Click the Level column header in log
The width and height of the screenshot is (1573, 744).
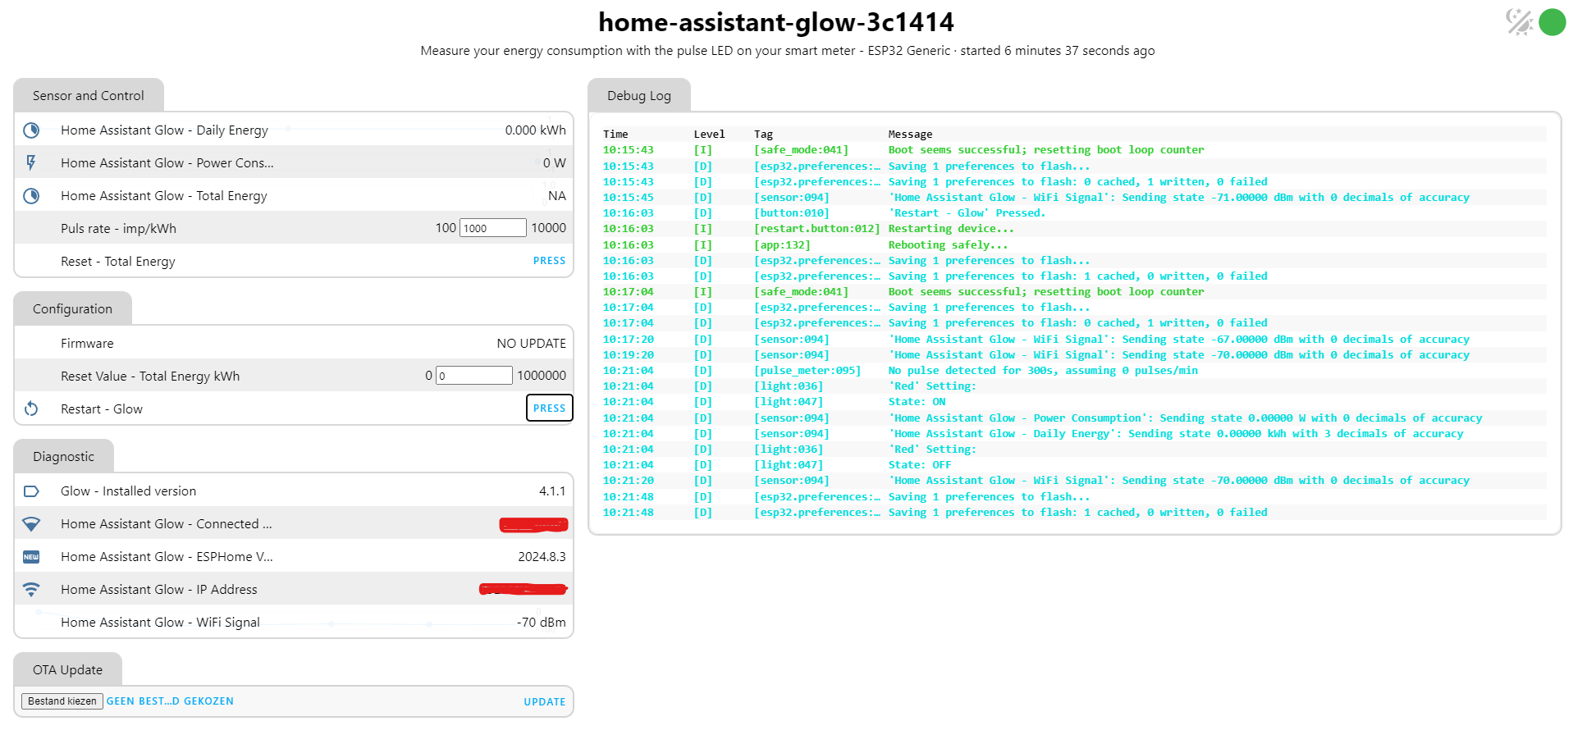pyautogui.click(x=709, y=135)
